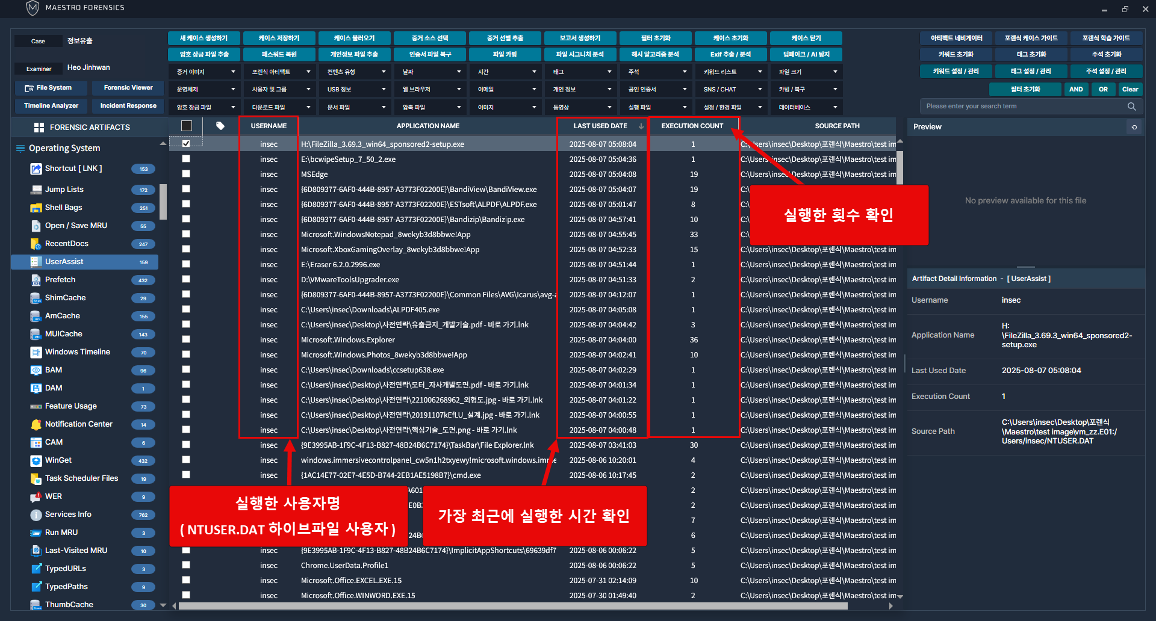This screenshot has height=621, width=1156.
Task: Expand the 웹 브라우저 dropdown
Action: click(431, 90)
